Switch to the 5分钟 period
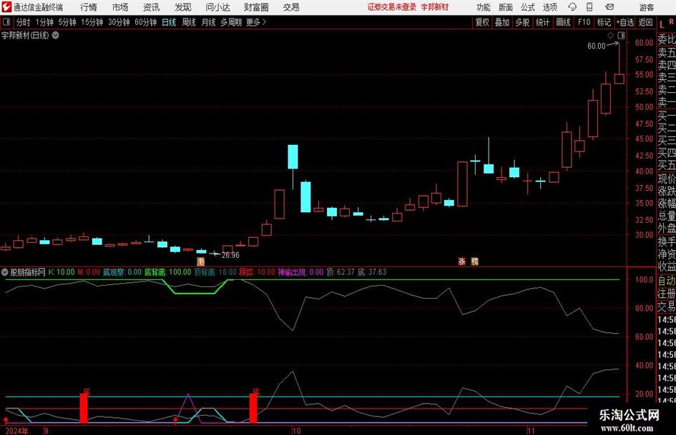Screen dimensions: 676x435 click(67, 22)
